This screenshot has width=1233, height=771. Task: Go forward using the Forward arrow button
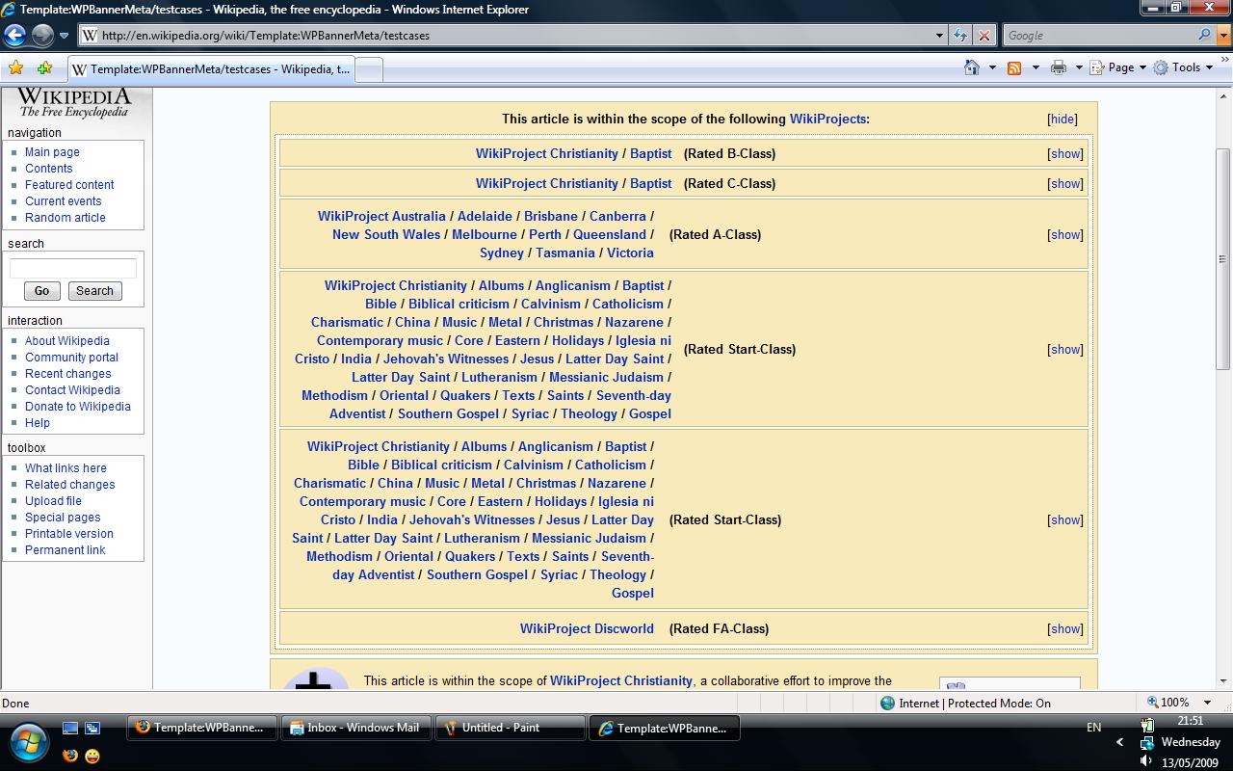click(x=42, y=36)
